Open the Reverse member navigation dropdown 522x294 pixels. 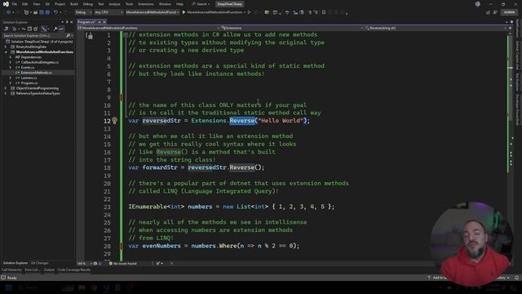(436, 28)
